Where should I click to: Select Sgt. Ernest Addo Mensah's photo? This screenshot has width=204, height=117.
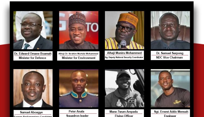coord(170,88)
